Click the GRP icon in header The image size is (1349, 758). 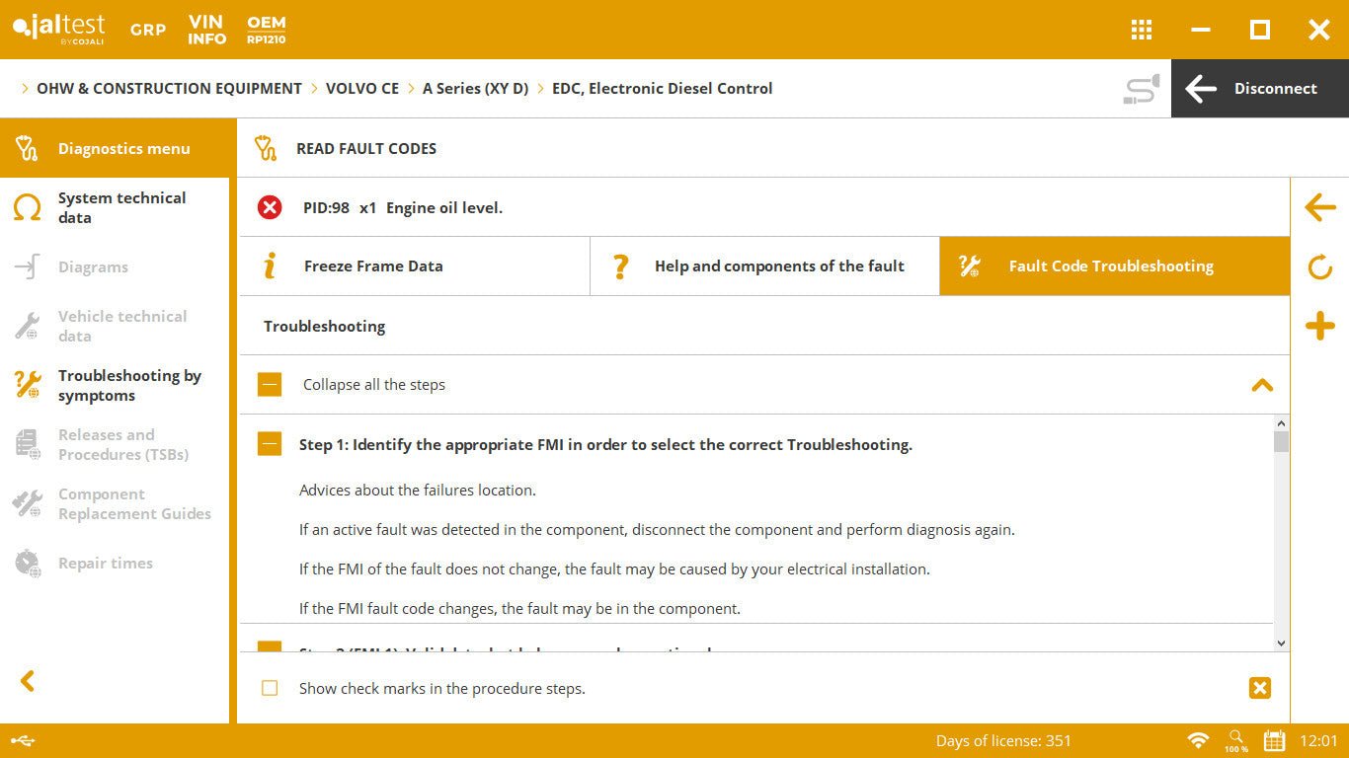tap(148, 30)
